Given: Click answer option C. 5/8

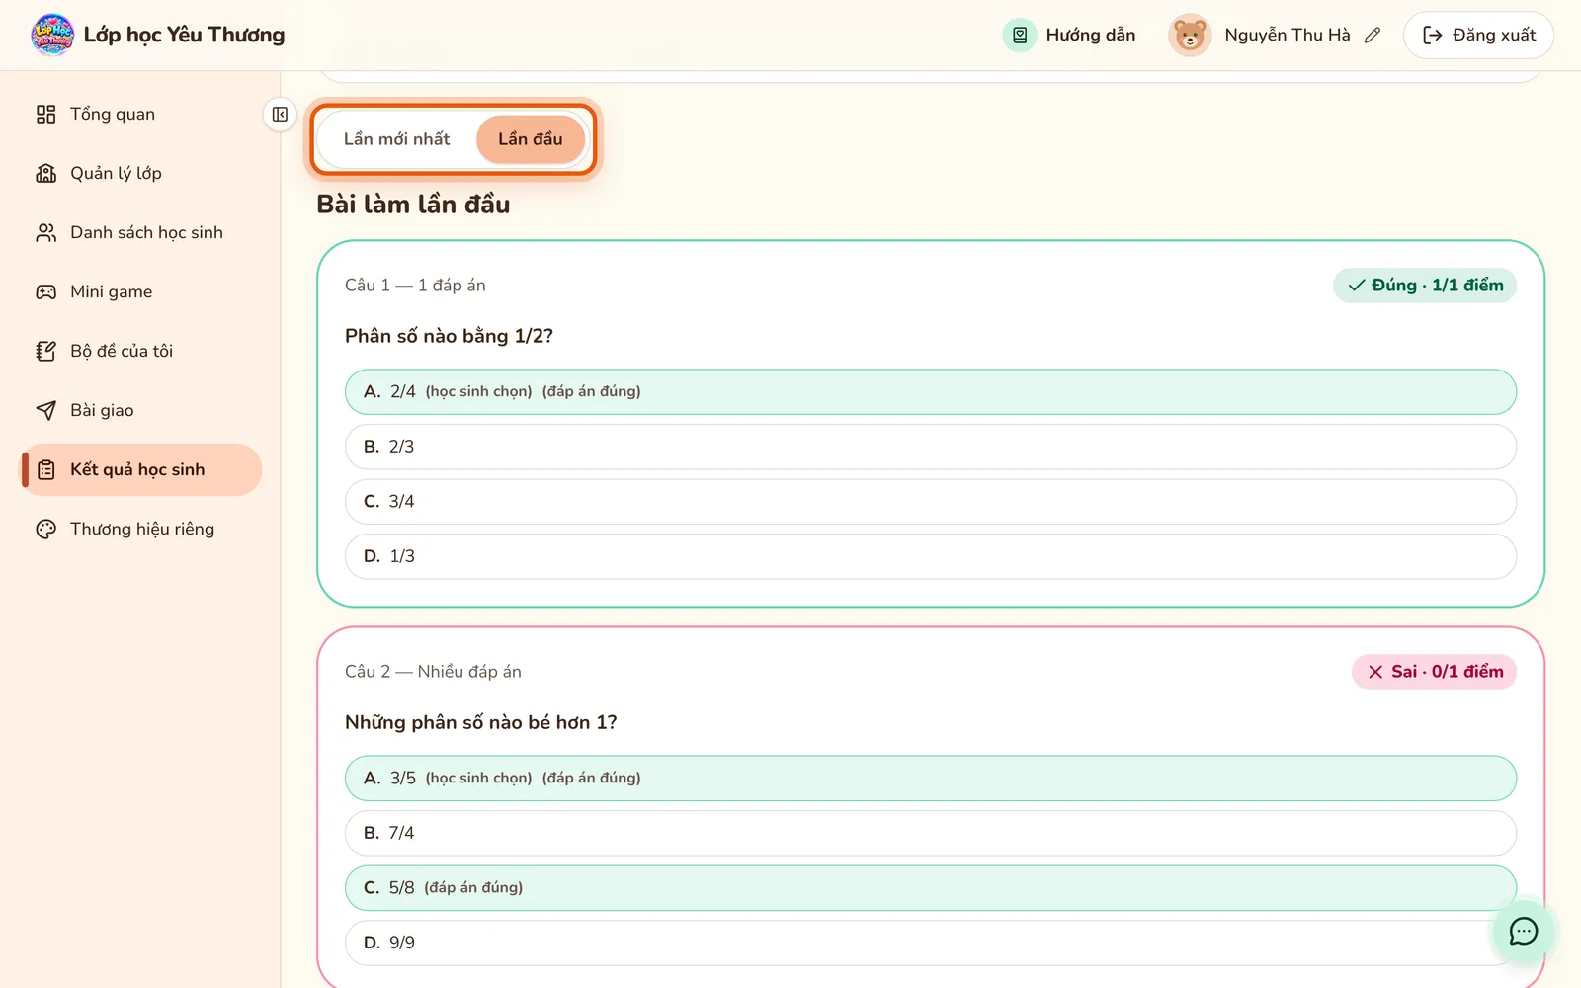Looking at the screenshot, I should [x=931, y=888].
